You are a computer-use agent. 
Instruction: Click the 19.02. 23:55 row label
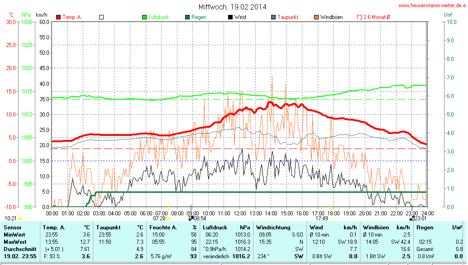point(20,256)
